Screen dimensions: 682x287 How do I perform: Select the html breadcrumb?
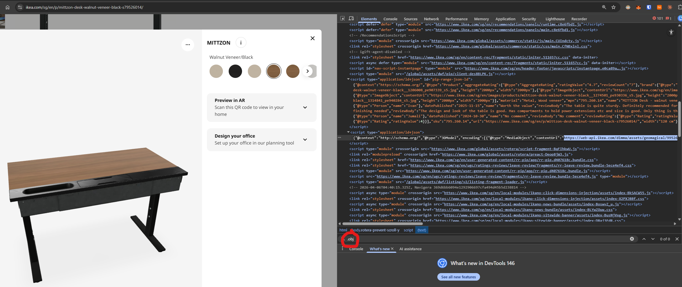click(343, 230)
